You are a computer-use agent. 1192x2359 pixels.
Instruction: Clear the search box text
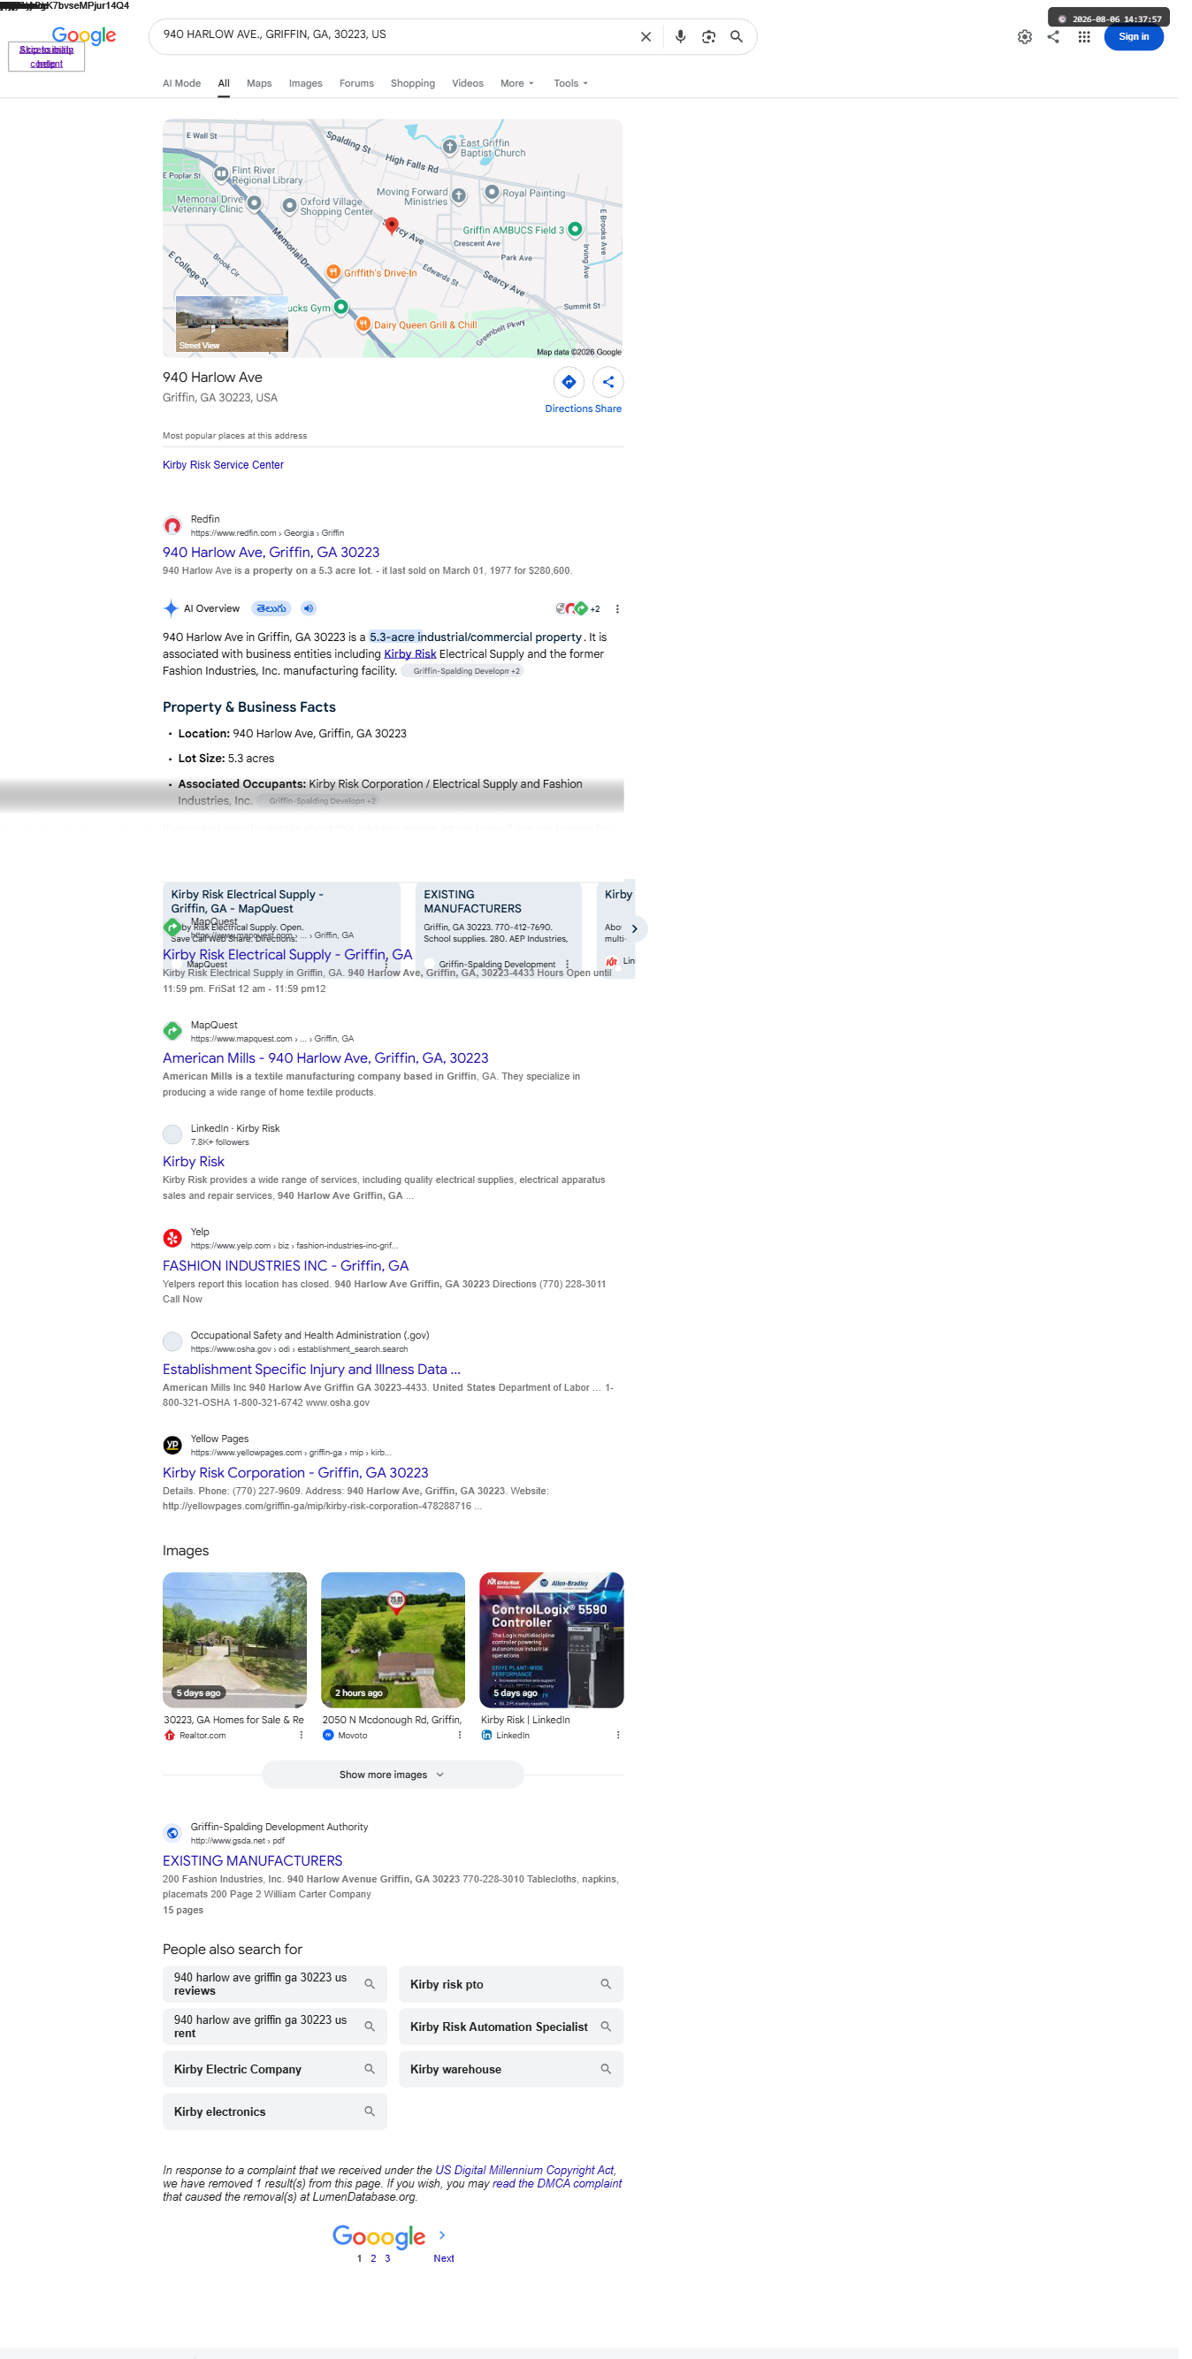(646, 36)
